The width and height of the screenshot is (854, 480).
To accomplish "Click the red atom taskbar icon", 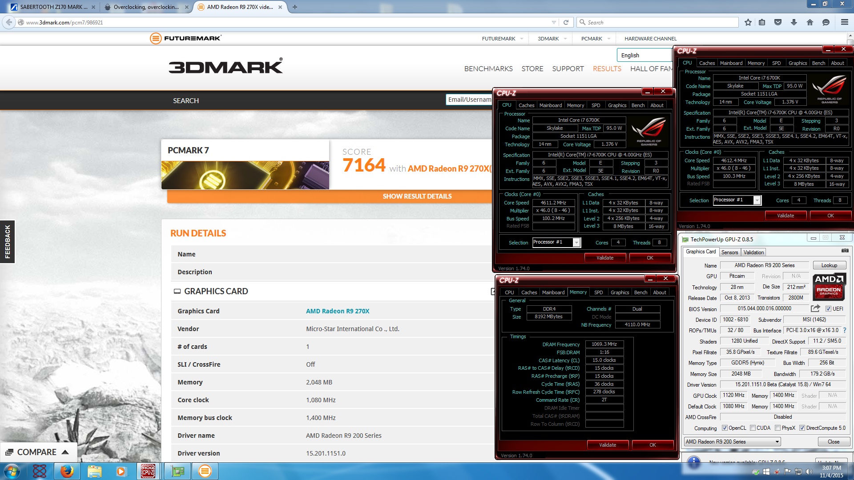I will (40, 471).
